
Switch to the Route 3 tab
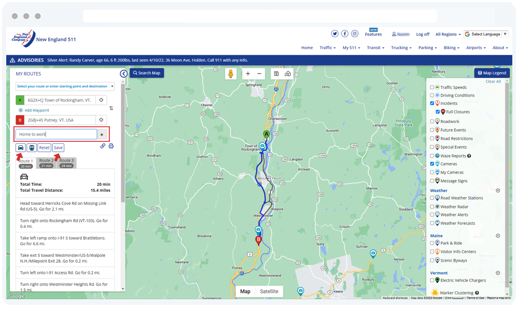[67, 163]
